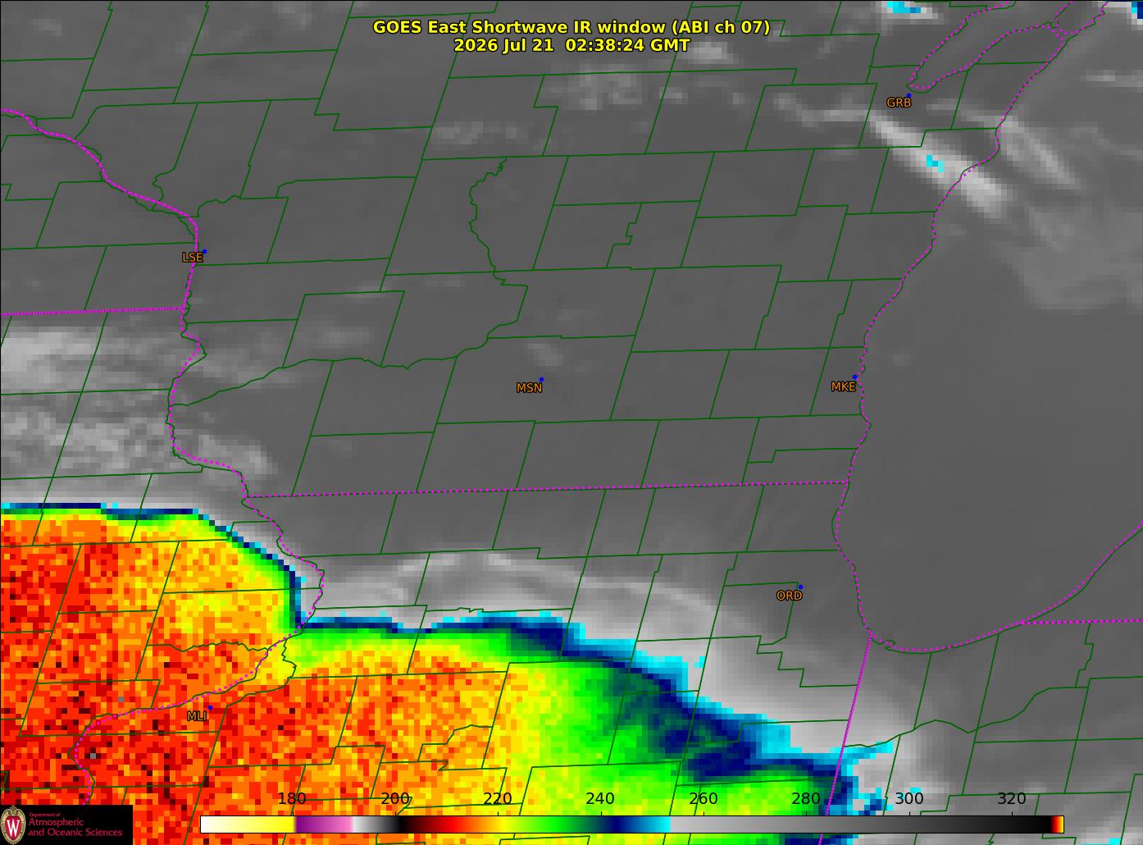Click the ORD station marker label

(789, 596)
